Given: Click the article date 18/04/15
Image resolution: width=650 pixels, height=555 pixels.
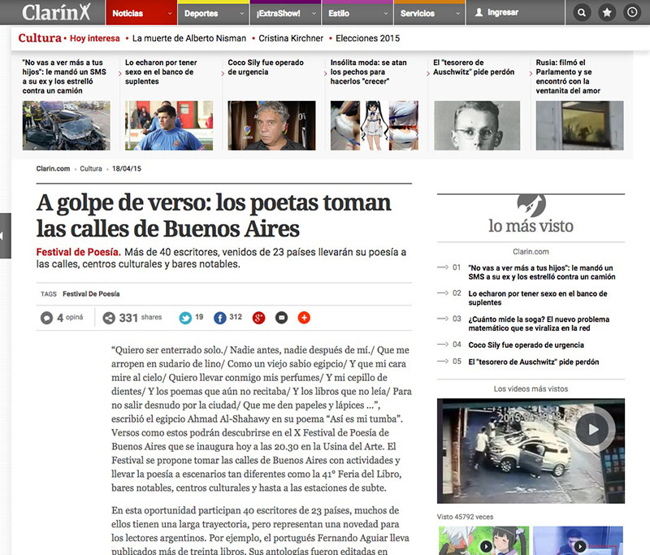Looking at the screenshot, I should (x=127, y=169).
